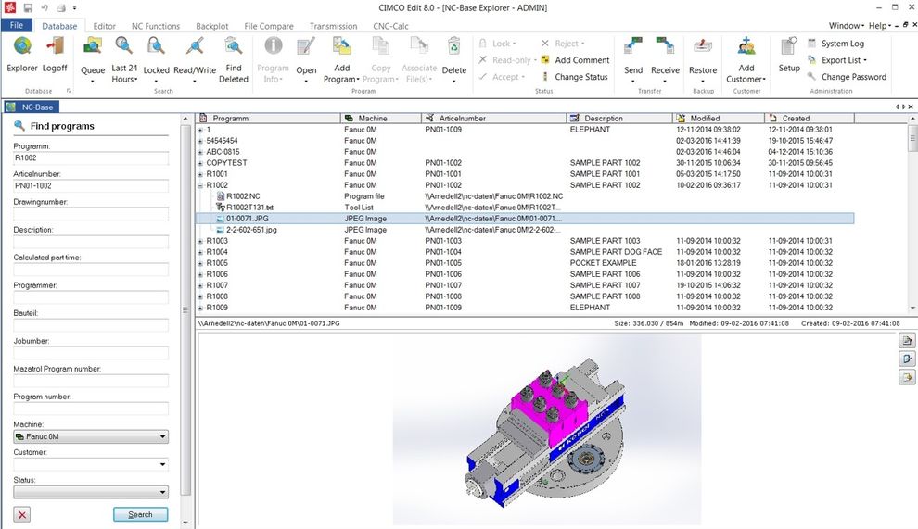The image size is (918, 529).
Task: Search for Locked programs
Action: (x=157, y=58)
